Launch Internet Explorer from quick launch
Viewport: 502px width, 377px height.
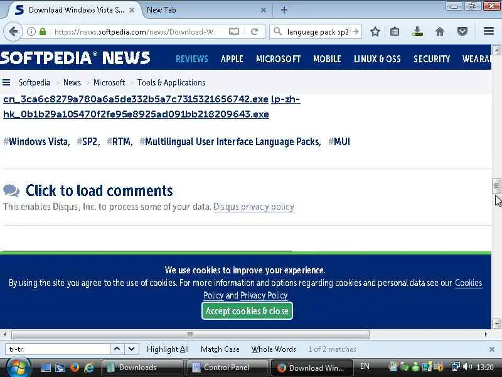tap(89, 368)
